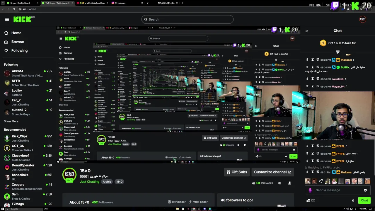Click the Send a message field
Viewport: 375px width, 211px height.
[x=337, y=190]
